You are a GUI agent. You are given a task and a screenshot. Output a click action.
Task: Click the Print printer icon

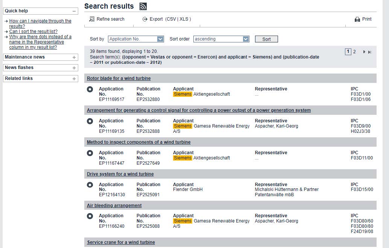(357, 19)
